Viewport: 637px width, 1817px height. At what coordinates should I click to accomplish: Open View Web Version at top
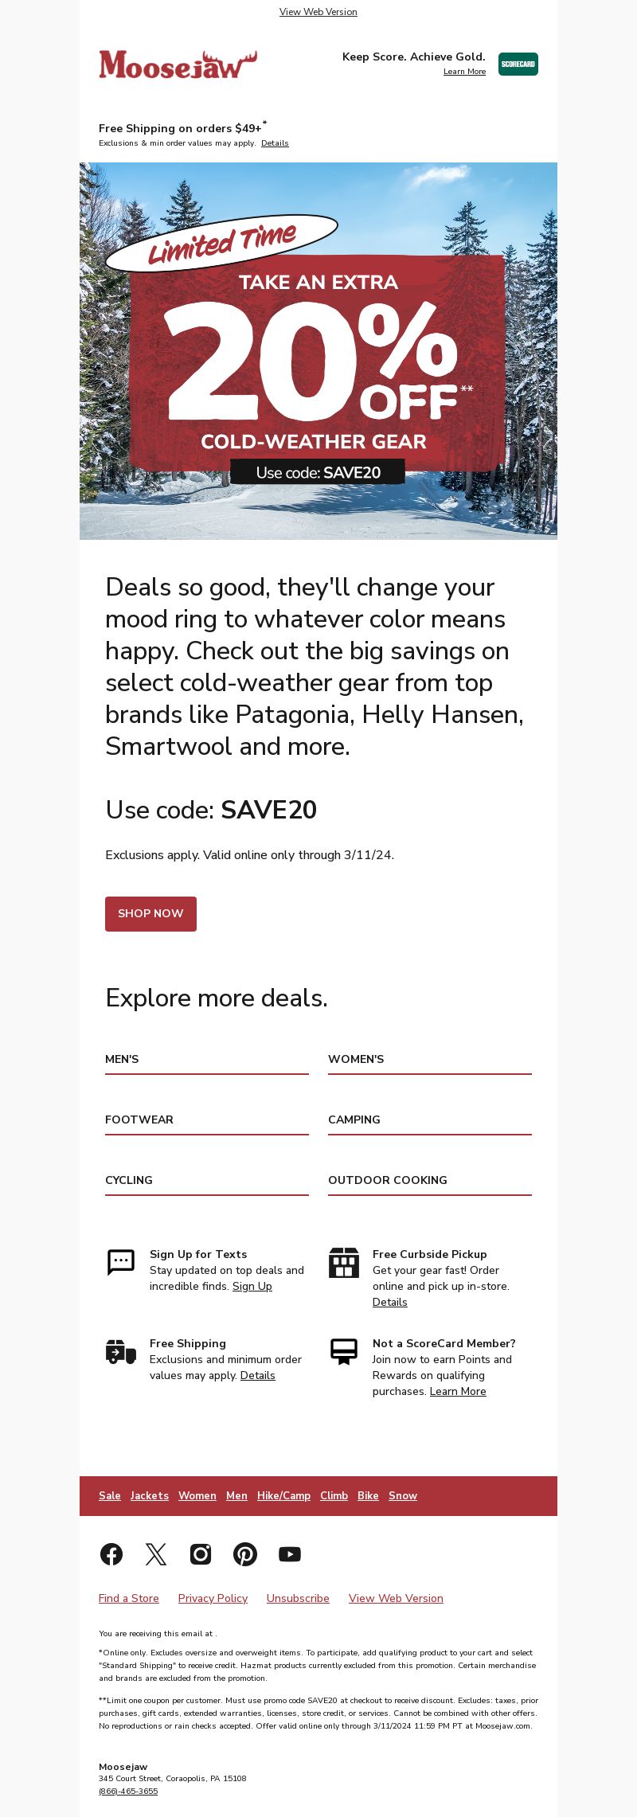pyautogui.click(x=318, y=12)
